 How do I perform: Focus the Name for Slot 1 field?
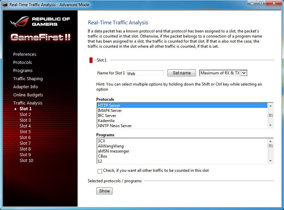[x=145, y=73]
